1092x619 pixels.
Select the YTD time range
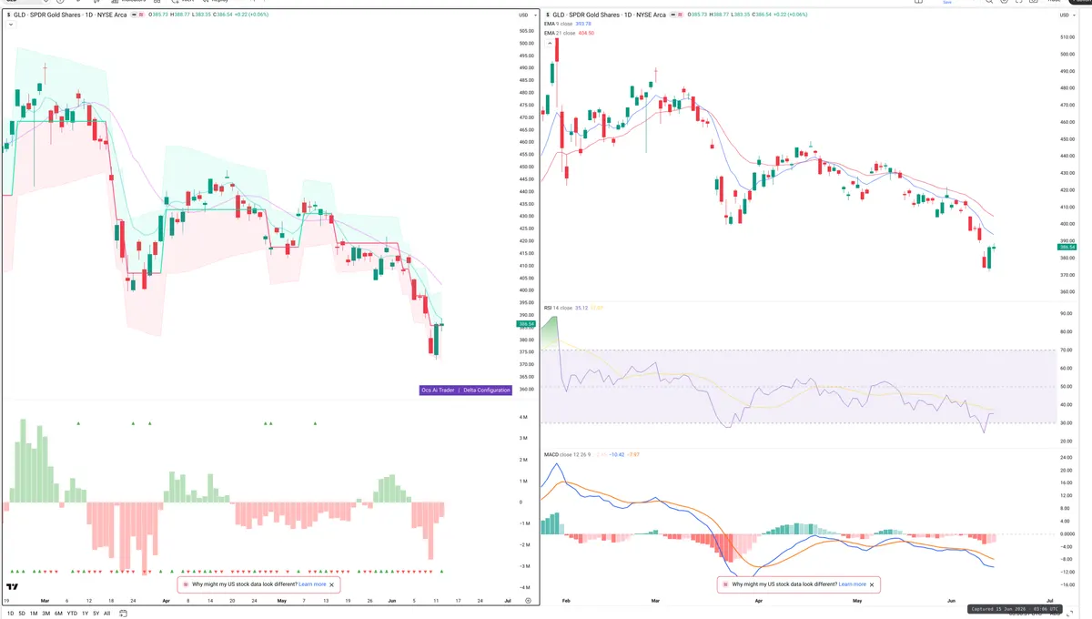coord(72,614)
